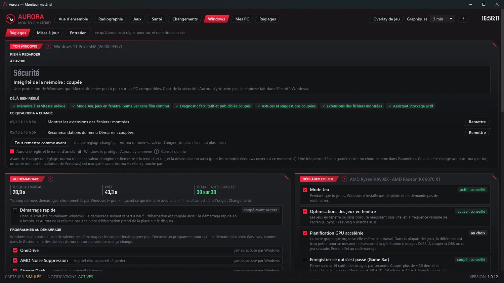
Task: Click the 'coupé avant Aurora' badge
Action: (x=260, y=210)
